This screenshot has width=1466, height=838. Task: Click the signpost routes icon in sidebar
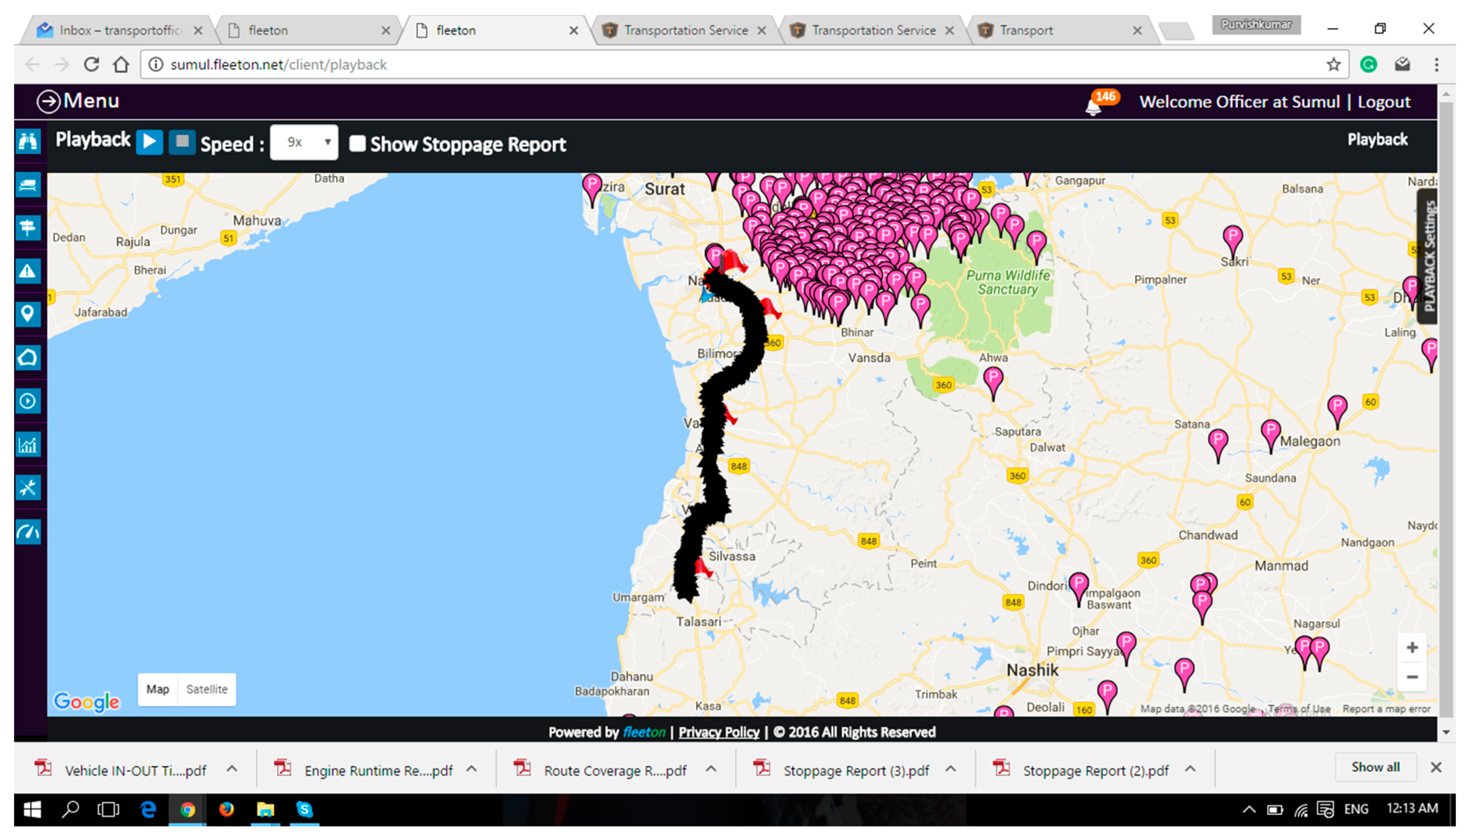click(28, 227)
